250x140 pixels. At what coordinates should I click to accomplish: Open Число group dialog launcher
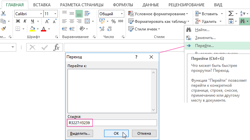123,37
